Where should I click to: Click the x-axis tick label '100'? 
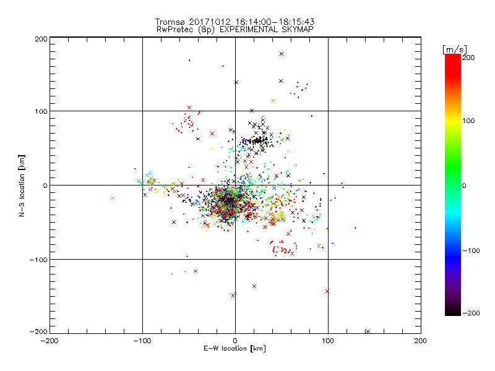tap(328, 341)
